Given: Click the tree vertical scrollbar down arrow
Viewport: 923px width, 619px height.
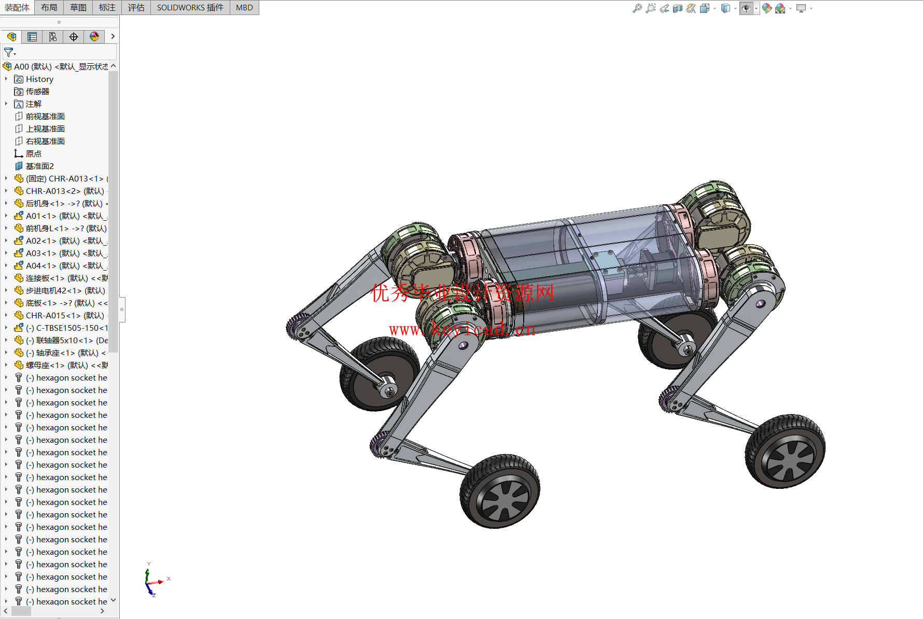Looking at the screenshot, I should tap(113, 600).
